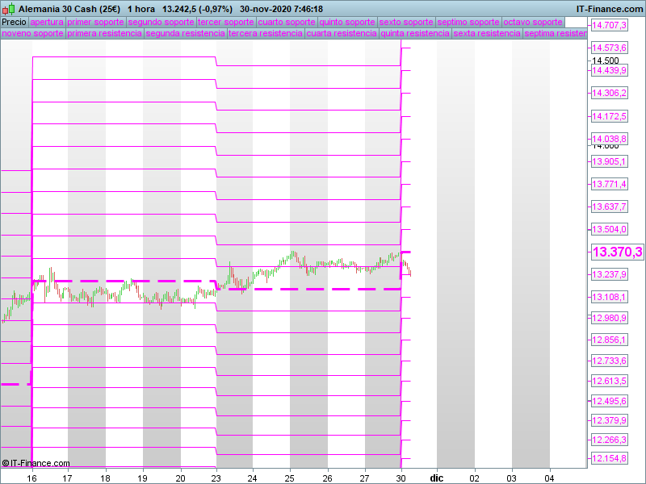Viewport: 646px width, 484px height.
Task: Click the 14.707,3 price level label
Action: coord(610,26)
